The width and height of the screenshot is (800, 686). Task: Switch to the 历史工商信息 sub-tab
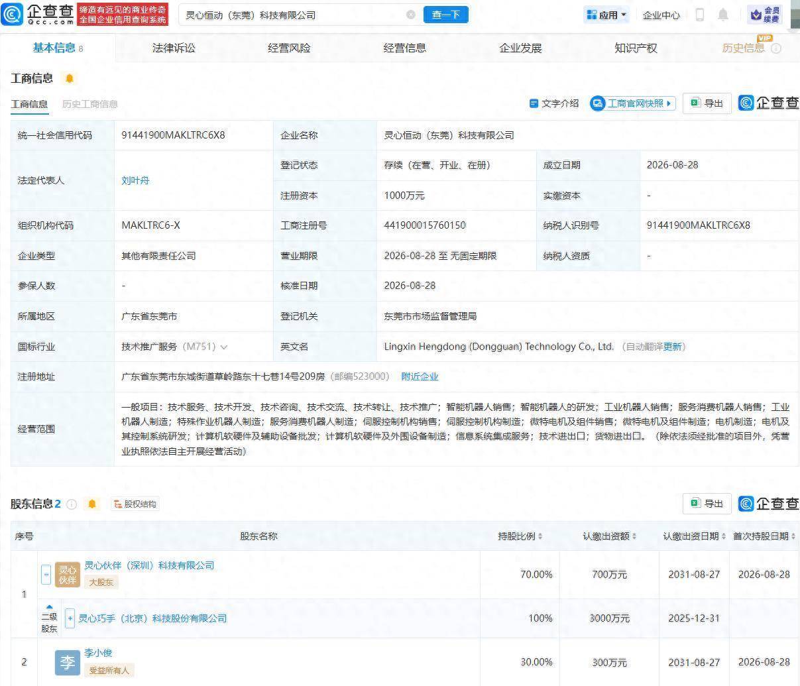click(x=90, y=104)
